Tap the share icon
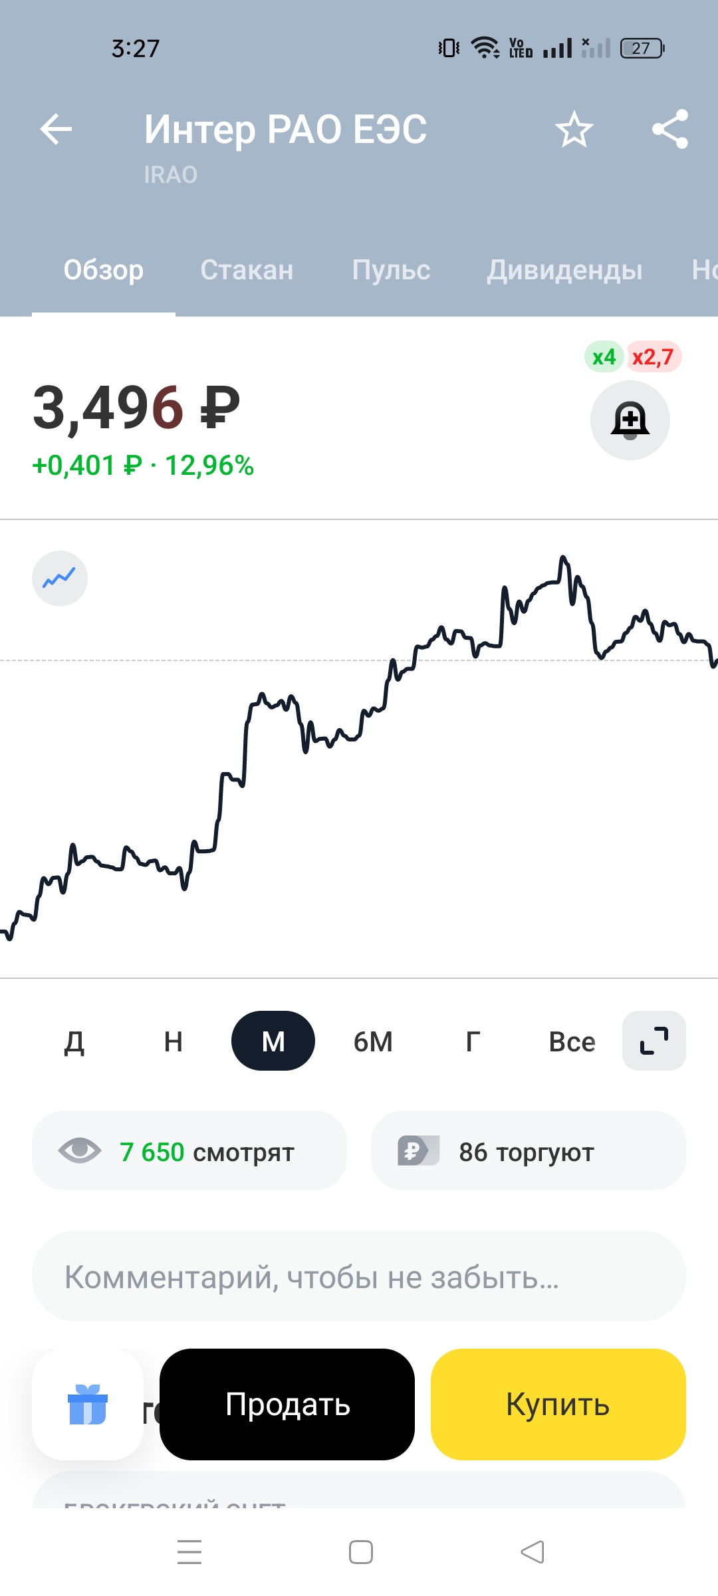The width and height of the screenshot is (718, 1596). point(669,129)
